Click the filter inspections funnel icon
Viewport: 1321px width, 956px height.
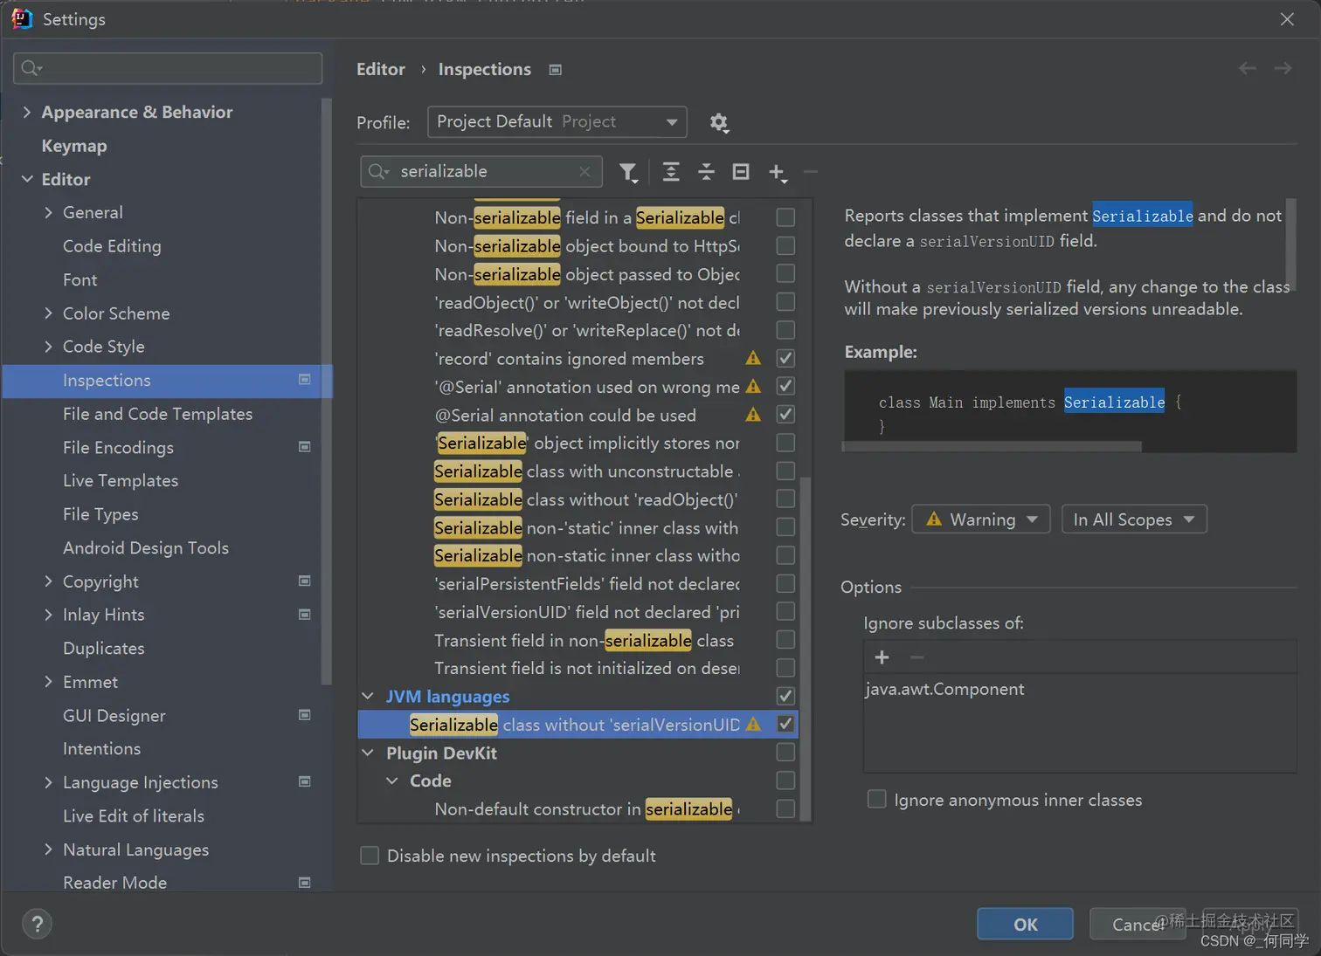click(628, 172)
